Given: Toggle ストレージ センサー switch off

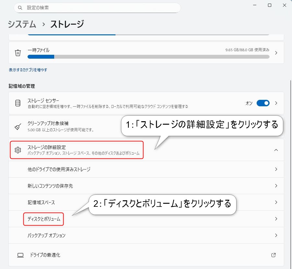Looking at the screenshot, I should point(263,103).
